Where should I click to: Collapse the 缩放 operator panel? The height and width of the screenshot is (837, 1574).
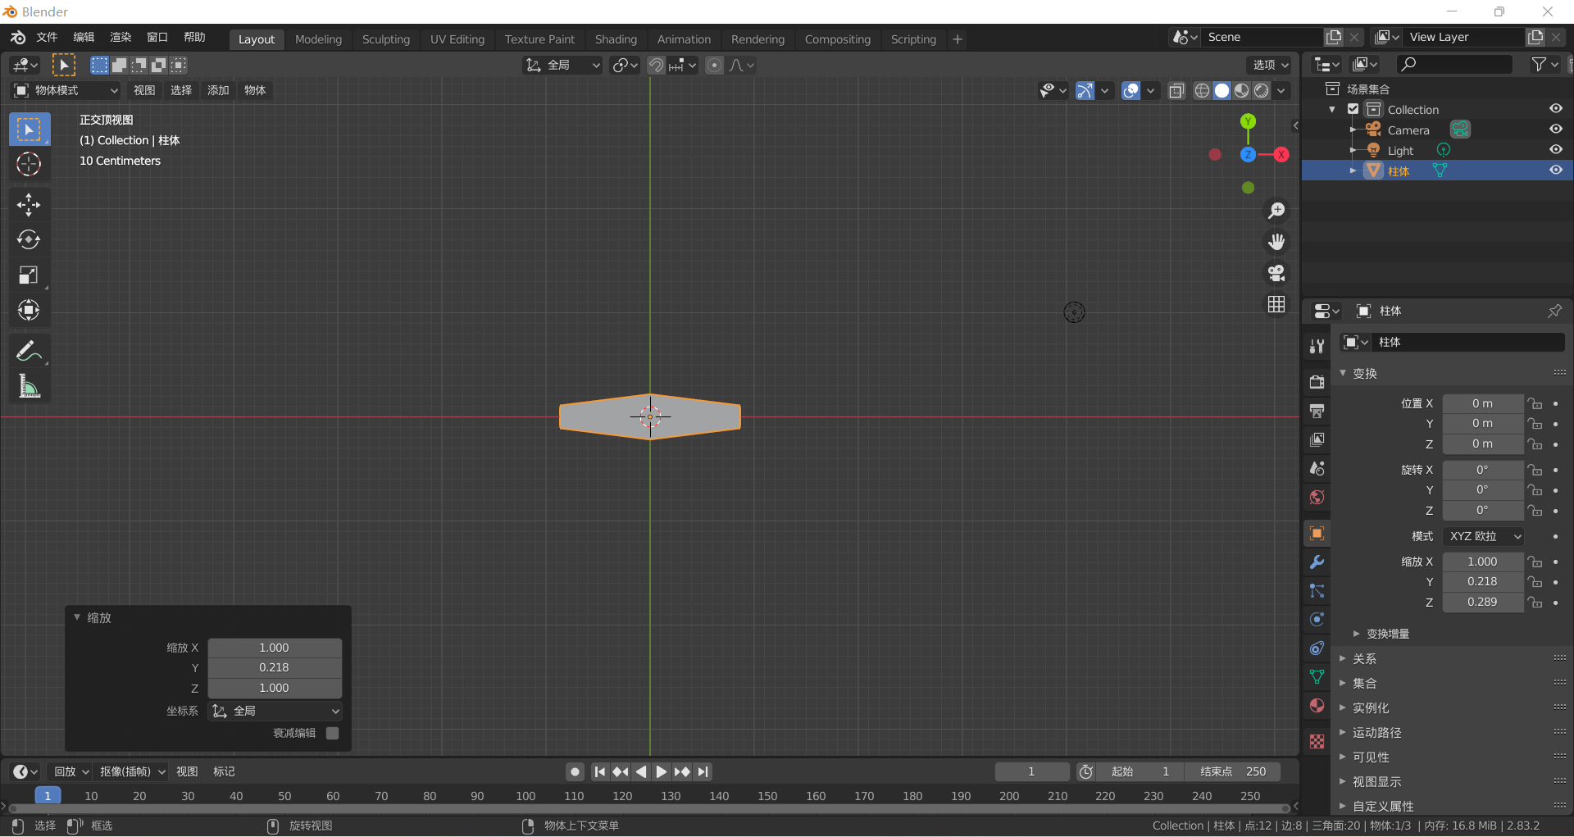(x=77, y=617)
